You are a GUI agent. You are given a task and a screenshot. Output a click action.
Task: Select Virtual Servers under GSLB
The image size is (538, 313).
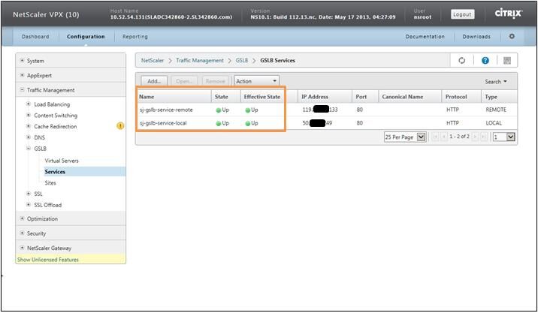[62, 161]
